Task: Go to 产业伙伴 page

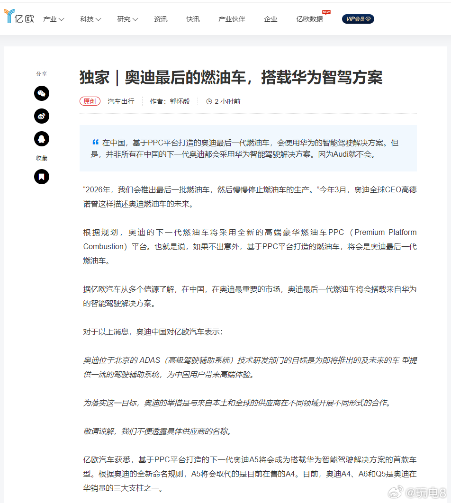Action: pyautogui.click(x=232, y=19)
